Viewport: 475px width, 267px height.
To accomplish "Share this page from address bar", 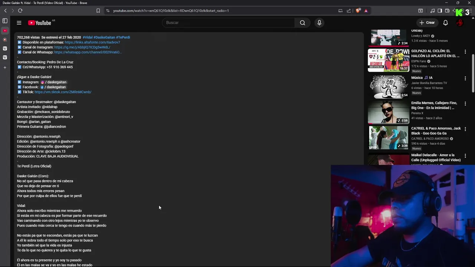I will click(349, 11).
